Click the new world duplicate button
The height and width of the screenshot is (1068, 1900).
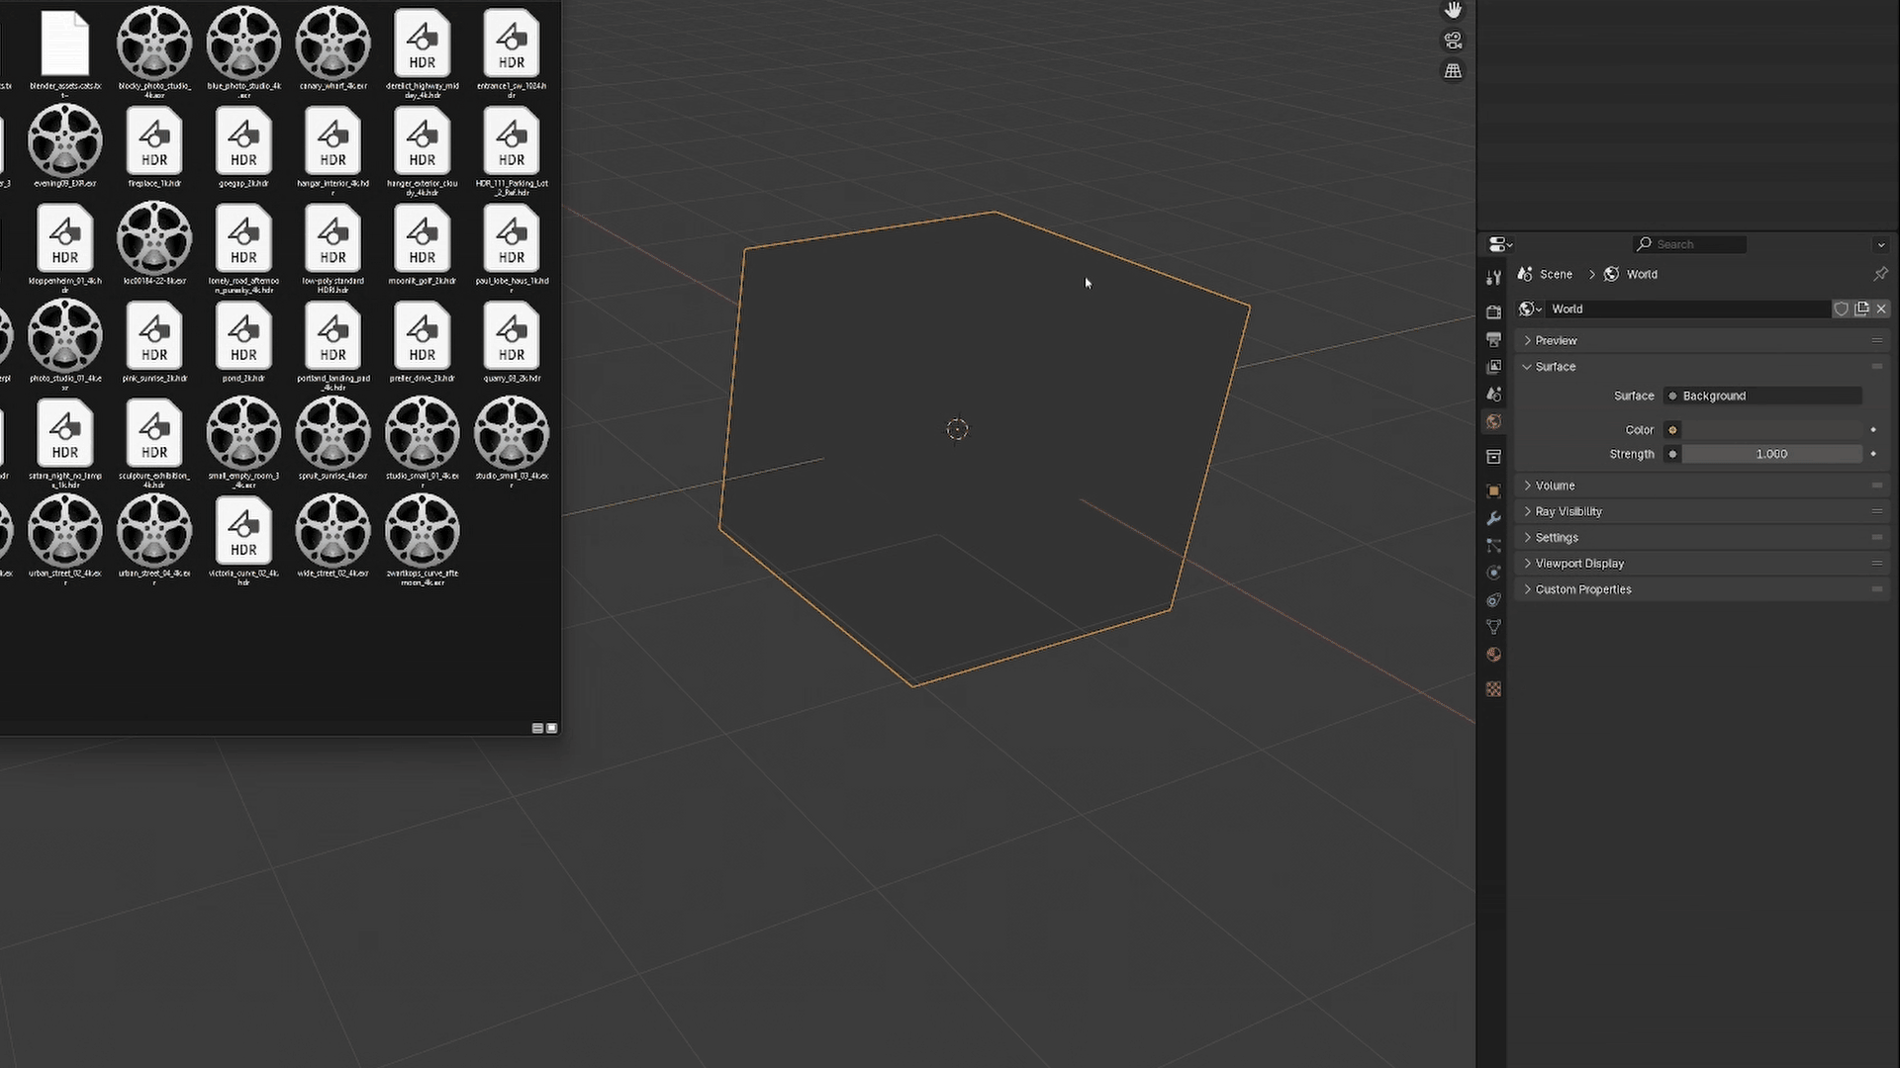[1861, 310]
